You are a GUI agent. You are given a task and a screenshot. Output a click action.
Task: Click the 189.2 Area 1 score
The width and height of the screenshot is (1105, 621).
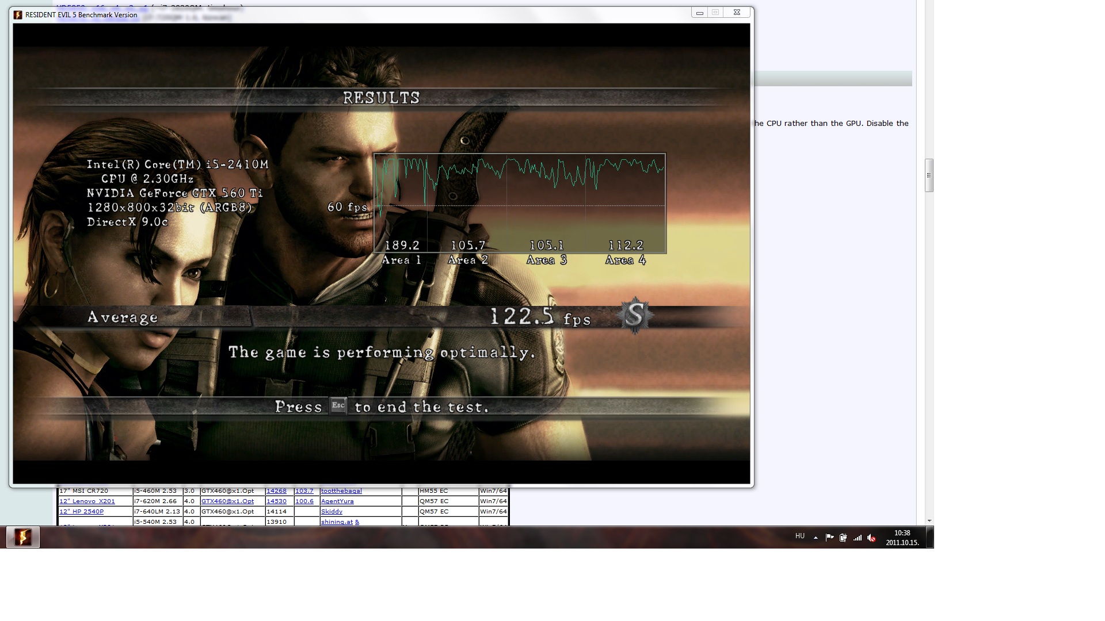pos(402,246)
